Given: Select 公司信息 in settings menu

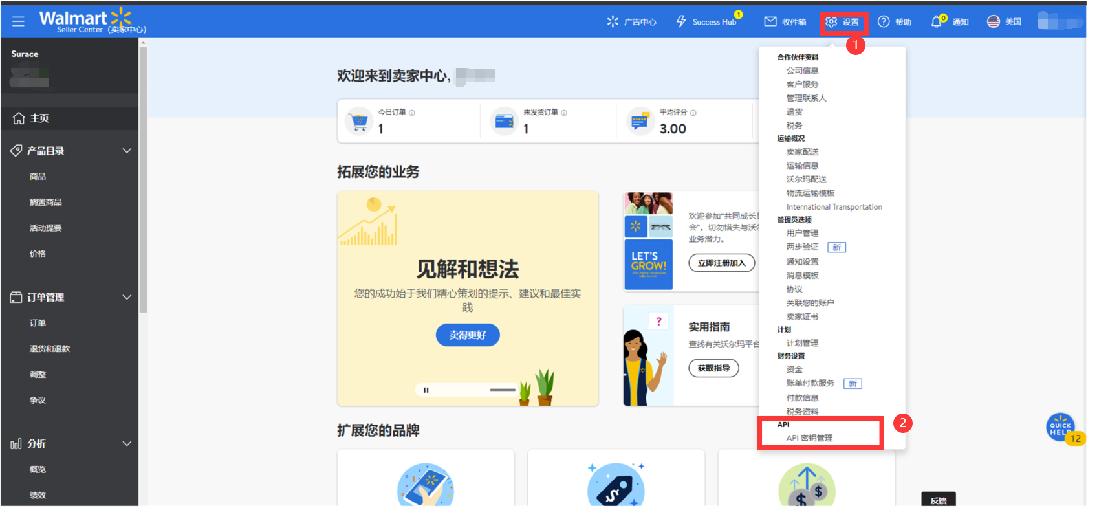Looking at the screenshot, I should [802, 71].
